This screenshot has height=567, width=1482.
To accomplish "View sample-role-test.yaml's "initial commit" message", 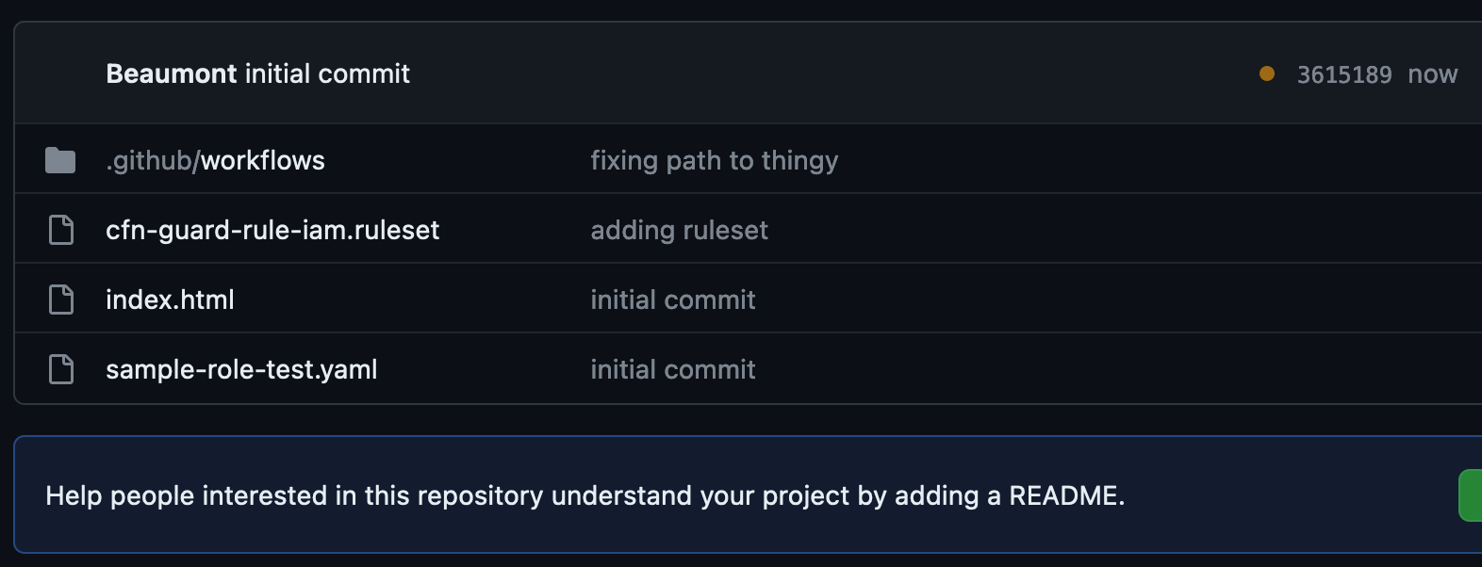I will coord(672,368).
